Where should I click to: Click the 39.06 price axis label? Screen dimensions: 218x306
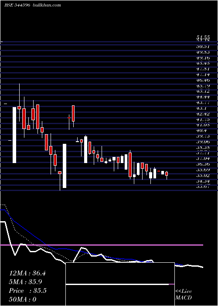[x=203, y=142]
